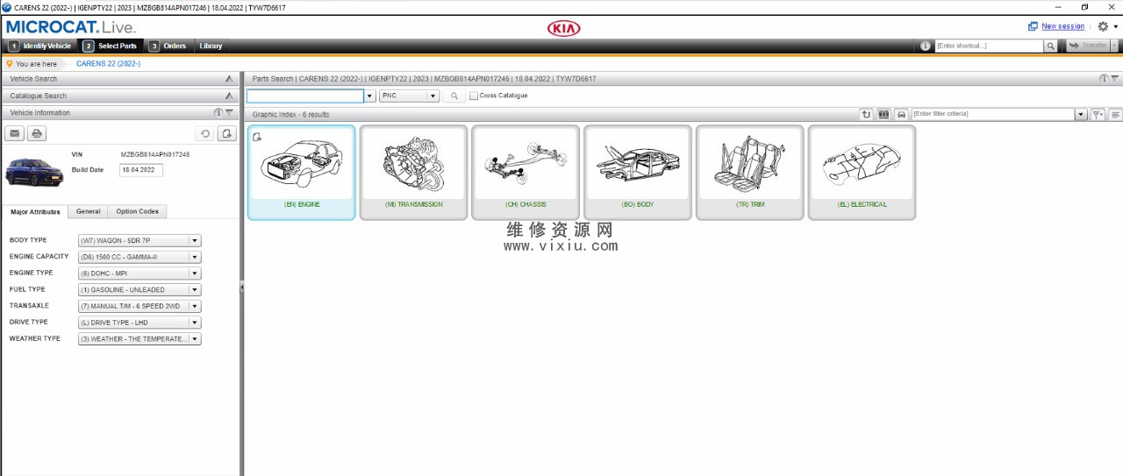Image resolution: width=1123 pixels, height=476 pixels.
Task: Click the MICROCAT Live logo
Action: click(71, 27)
